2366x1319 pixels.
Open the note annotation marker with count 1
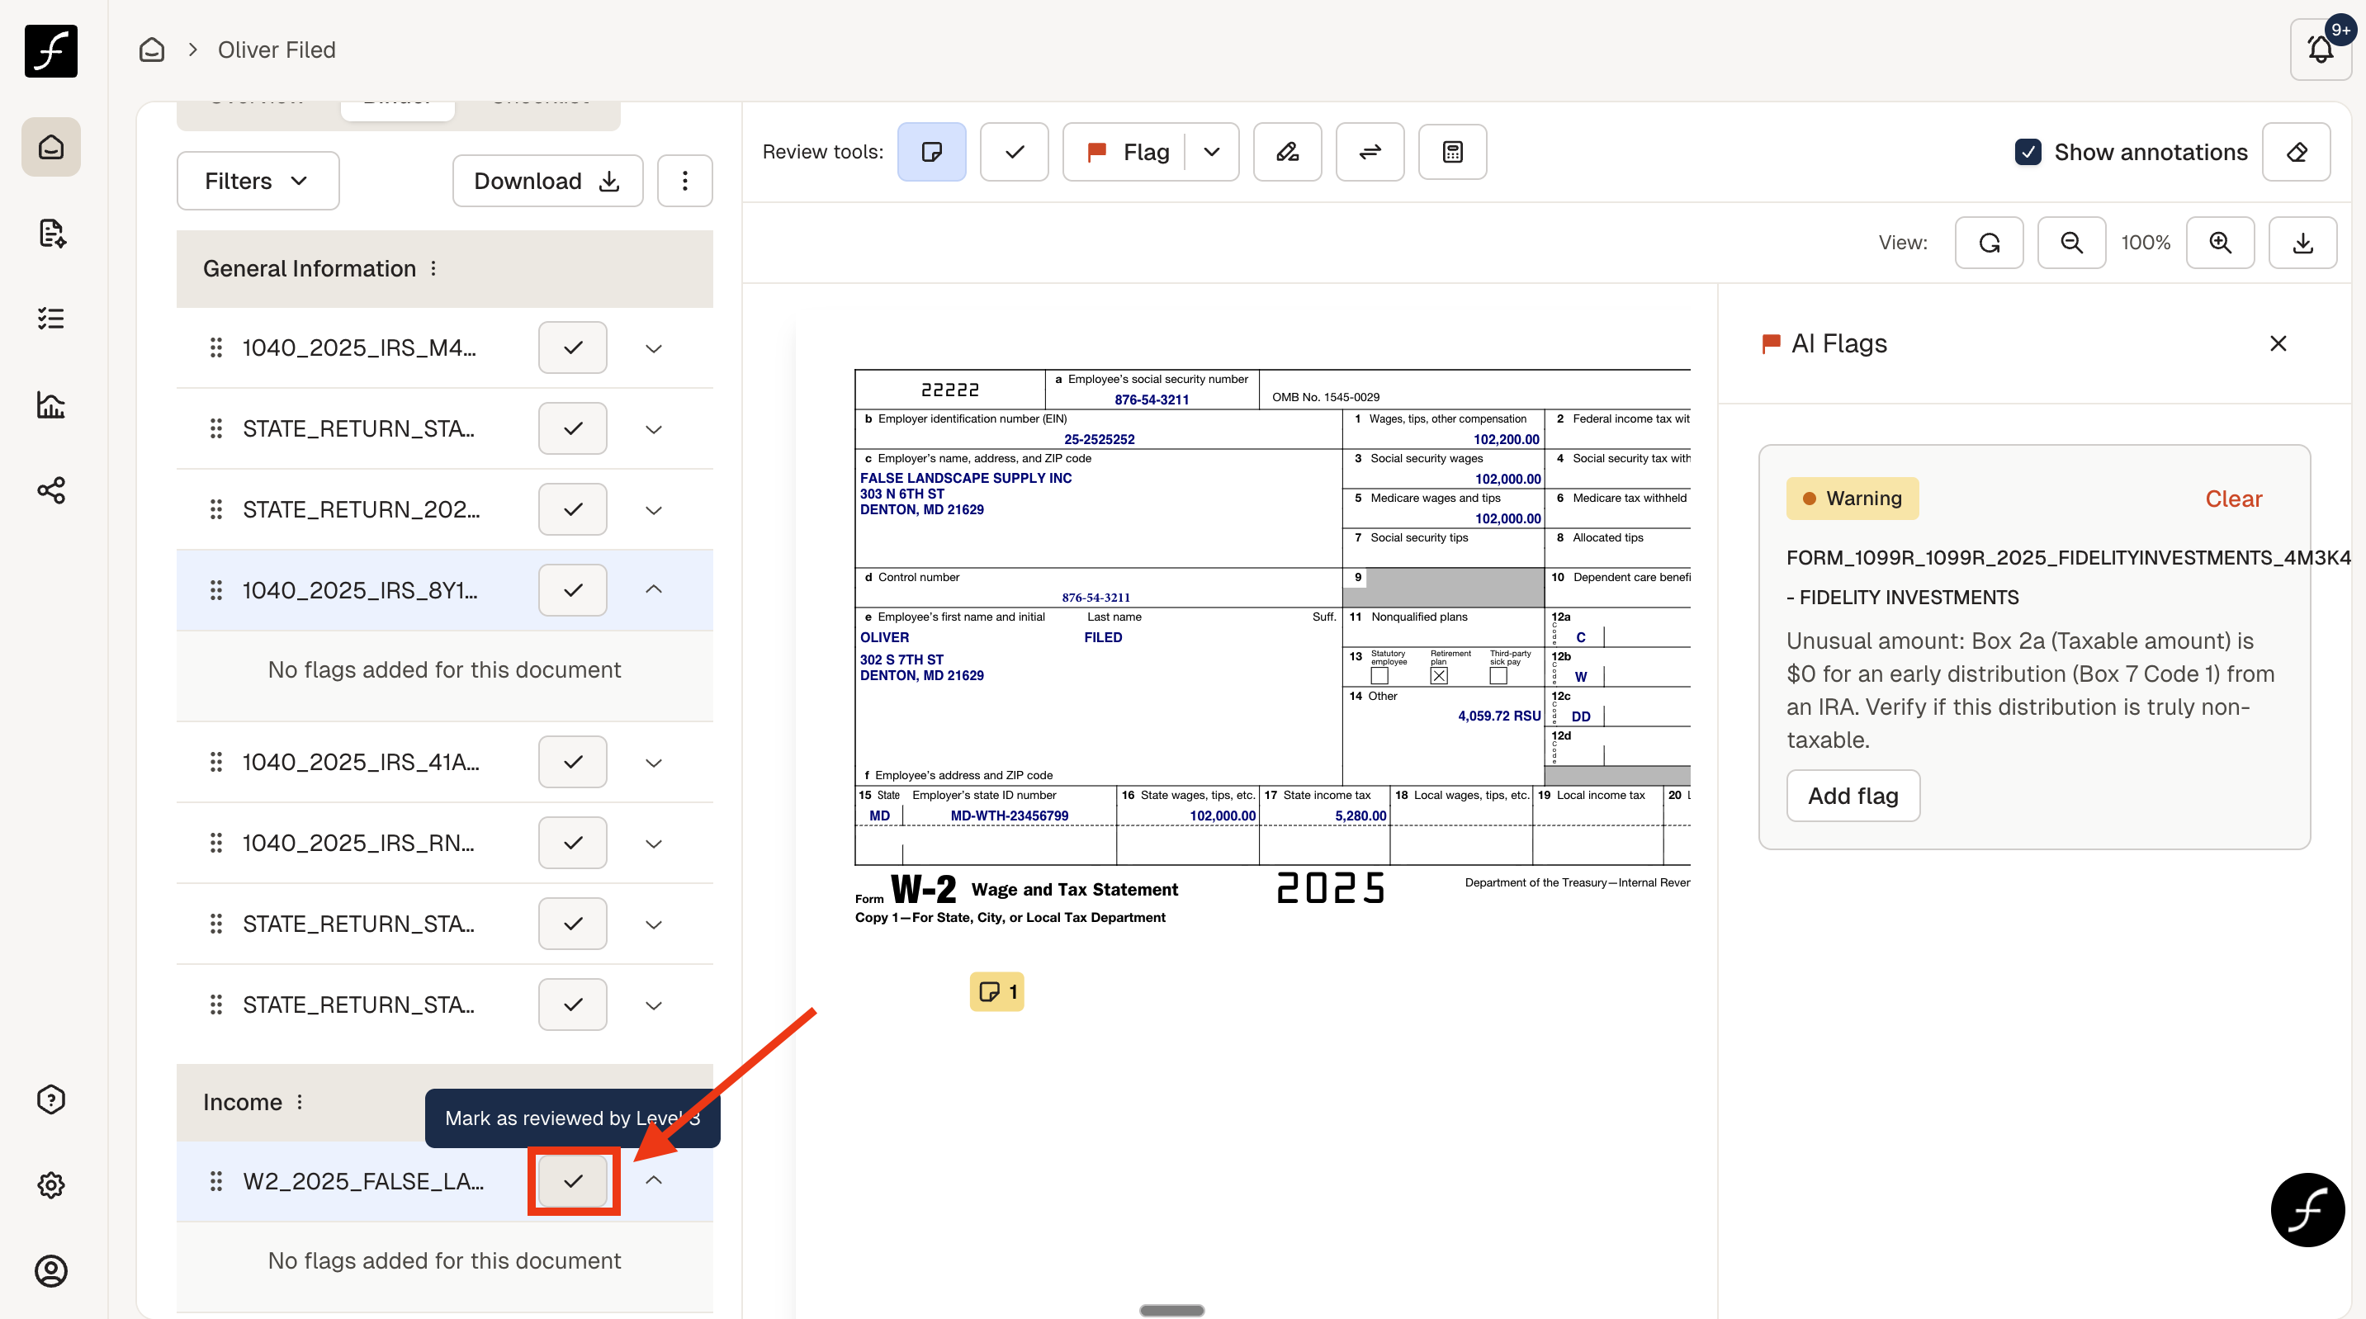[x=996, y=992]
